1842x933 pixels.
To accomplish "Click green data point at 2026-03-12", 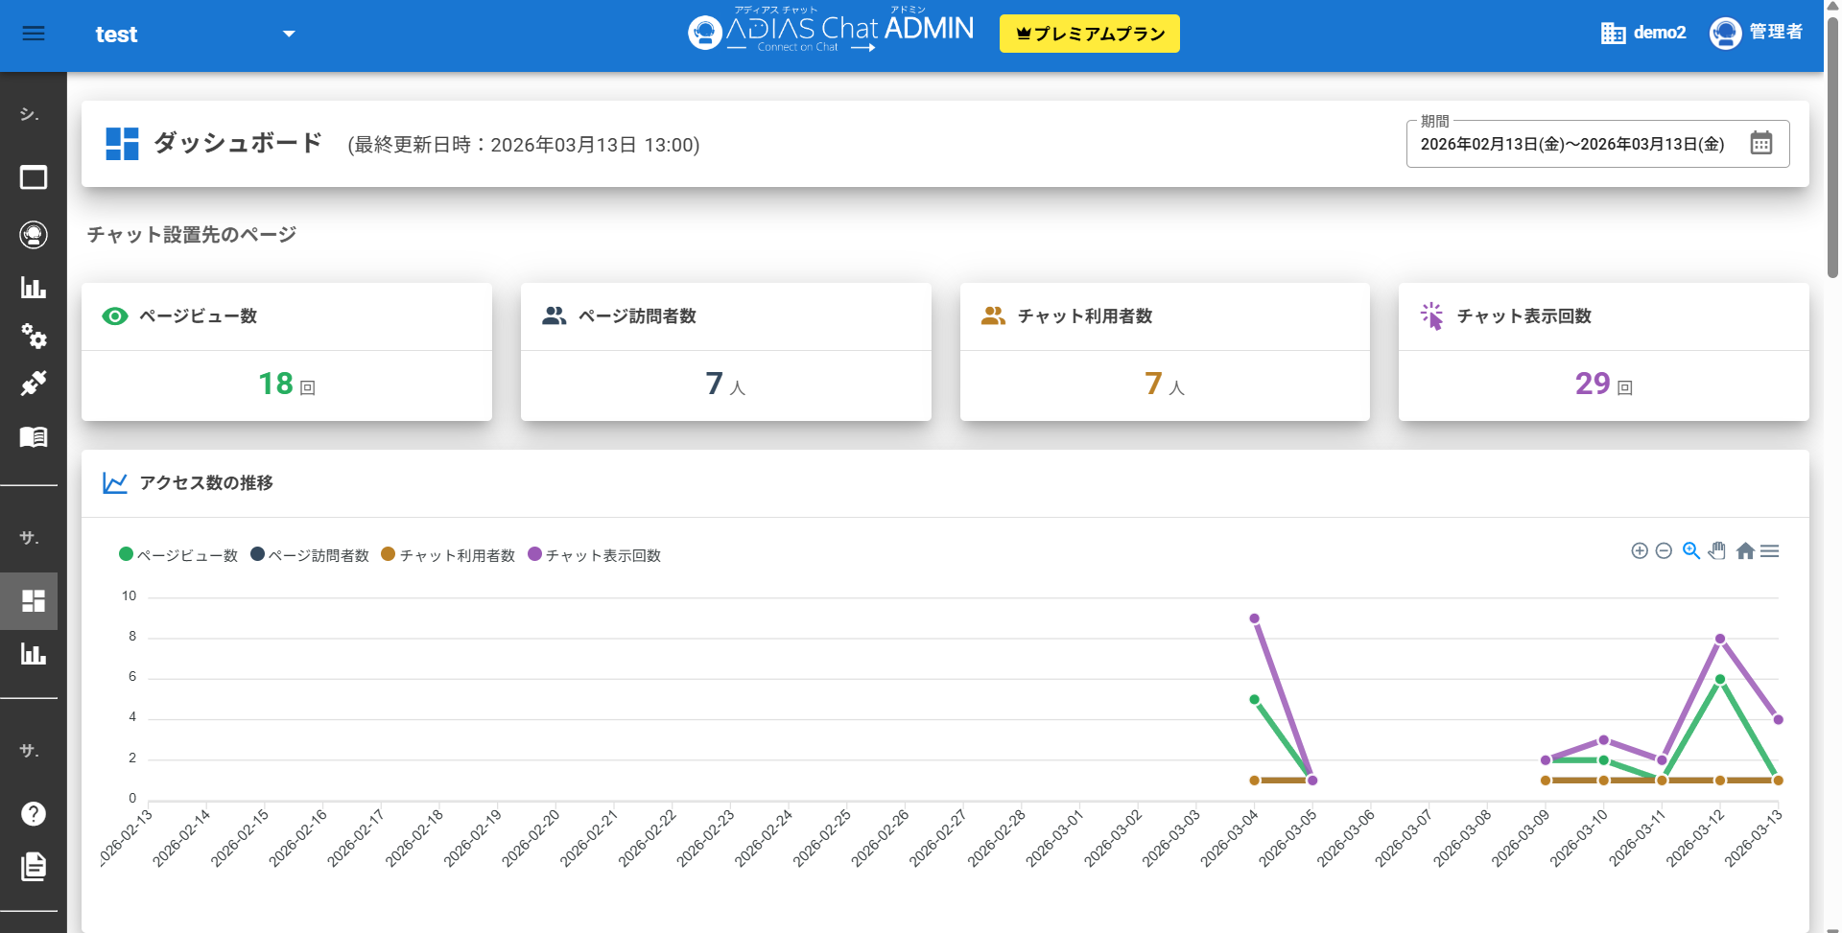I will [1720, 679].
